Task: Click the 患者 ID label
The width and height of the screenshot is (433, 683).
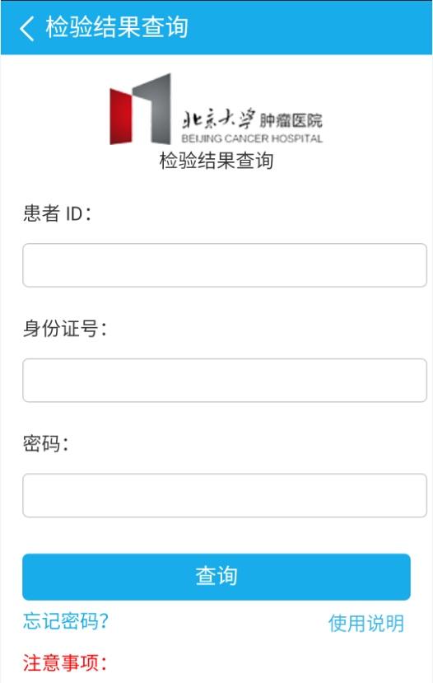Action: pos(57,213)
